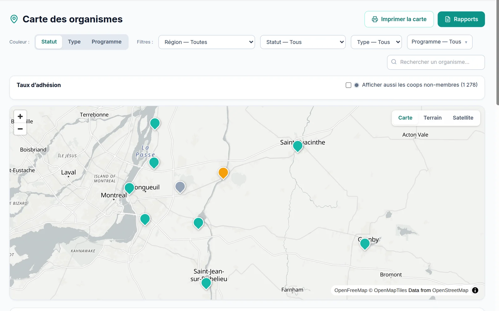Select the green marker at Montreal
This screenshot has width=499, height=311.
129,188
